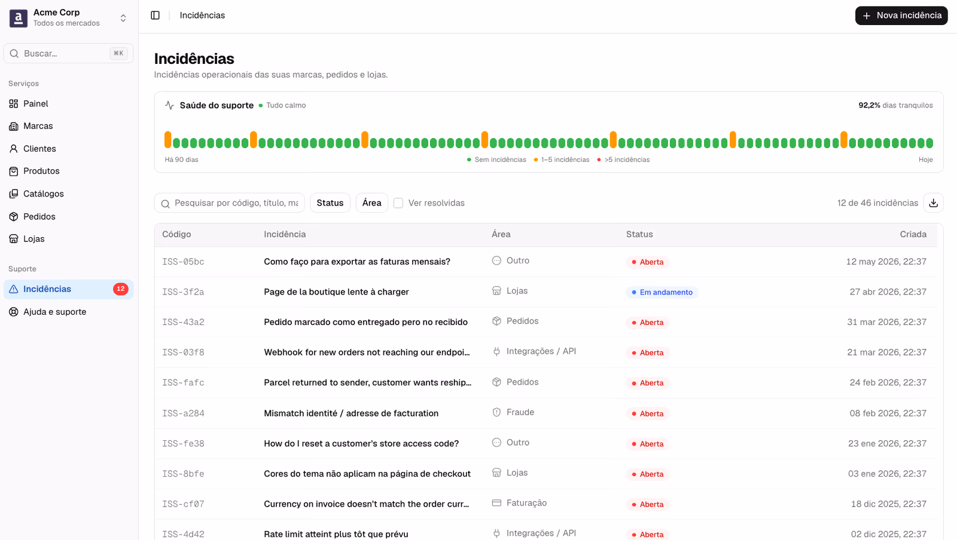
Task: Open Produtos in the sidebar
Action: pos(68,171)
